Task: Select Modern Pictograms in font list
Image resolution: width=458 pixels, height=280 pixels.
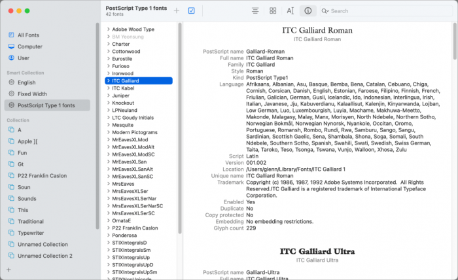Action: (135, 132)
